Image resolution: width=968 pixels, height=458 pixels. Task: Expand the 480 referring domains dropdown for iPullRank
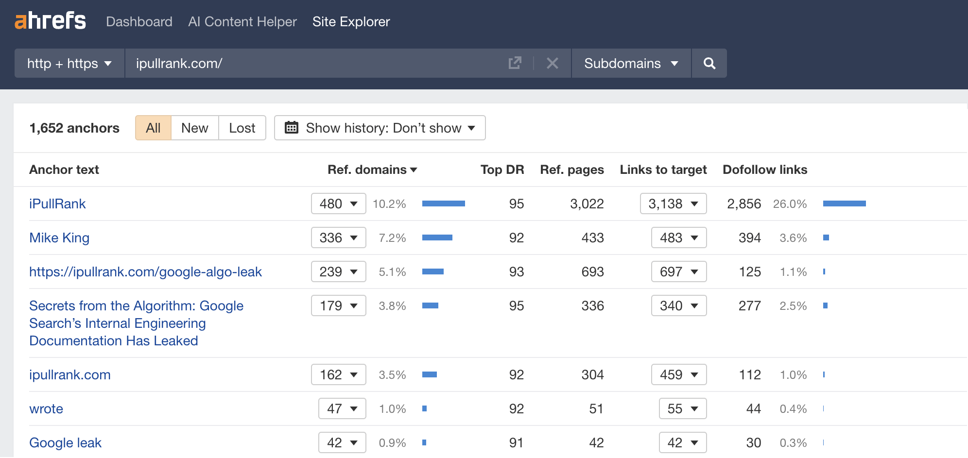[x=338, y=204]
